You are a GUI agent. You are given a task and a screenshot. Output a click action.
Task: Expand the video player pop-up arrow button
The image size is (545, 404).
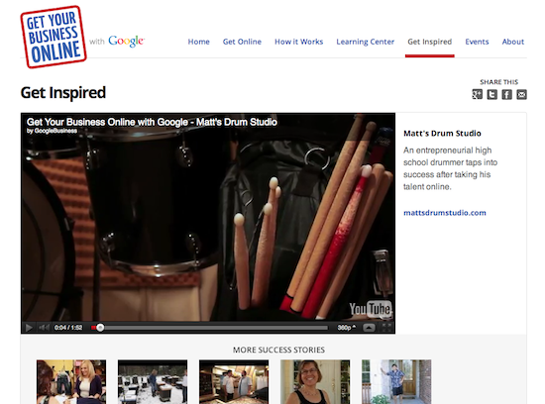pos(369,327)
